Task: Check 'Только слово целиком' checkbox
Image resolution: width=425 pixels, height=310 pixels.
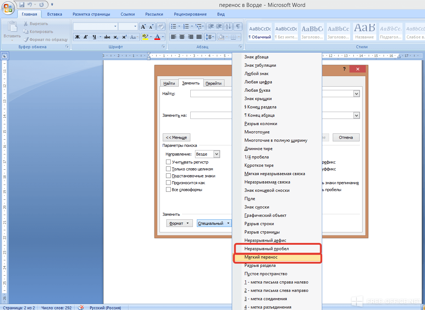Action: (168, 169)
